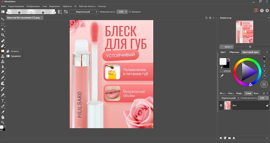Expand the Layers panel options arrow
270x143 pixels.
point(267,93)
